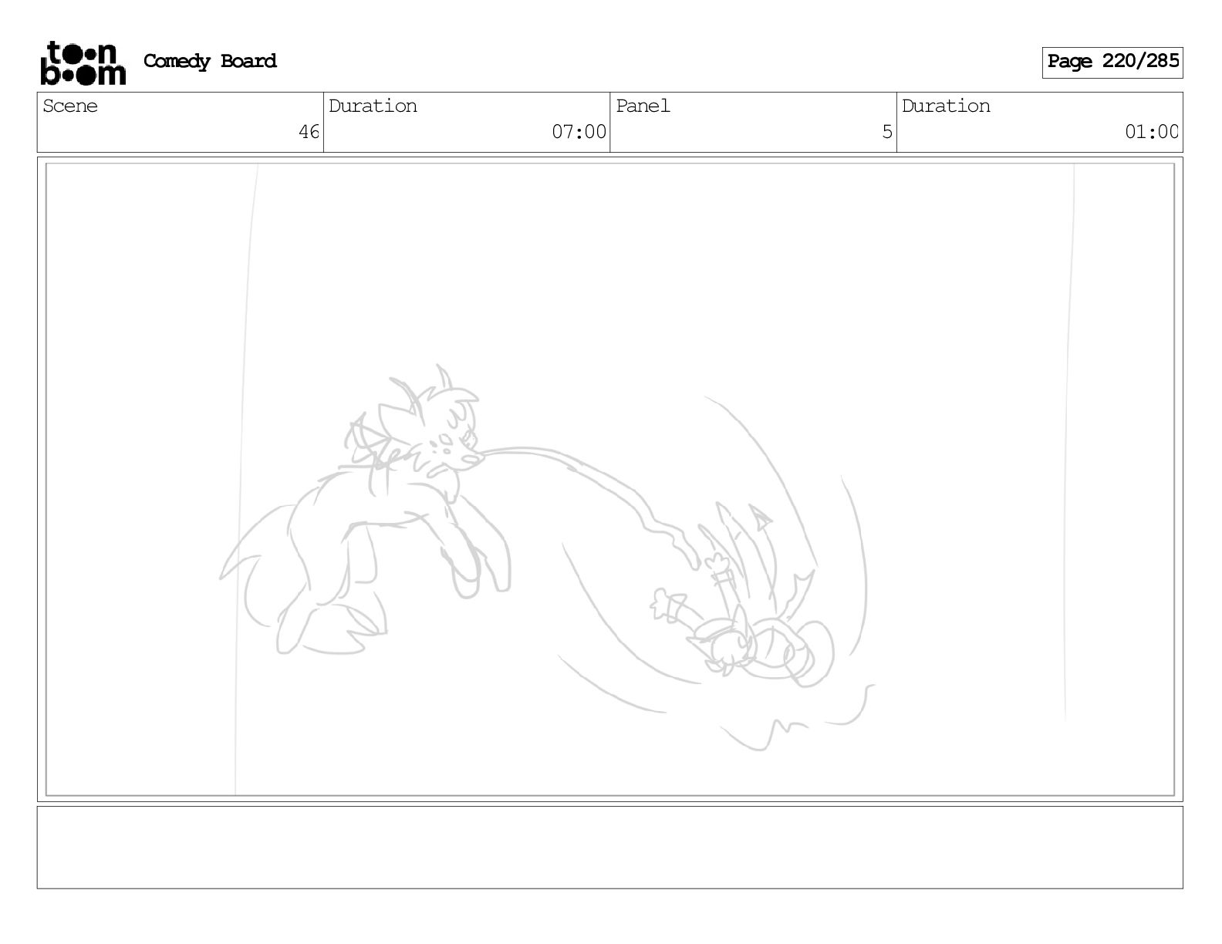The image size is (1222, 944).
Task: Click the Duration label next to Panel
Action: (x=946, y=106)
